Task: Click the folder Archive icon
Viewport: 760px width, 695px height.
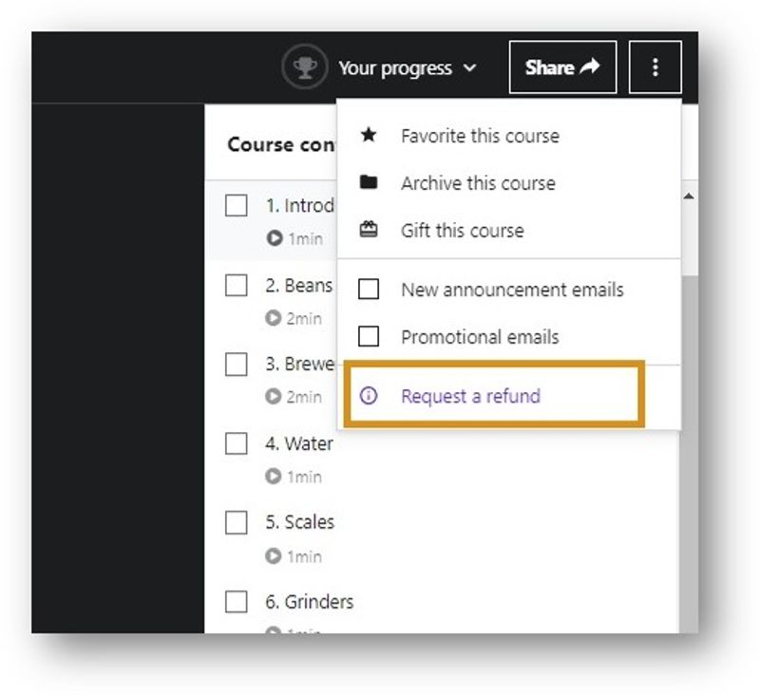Action: (x=369, y=183)
